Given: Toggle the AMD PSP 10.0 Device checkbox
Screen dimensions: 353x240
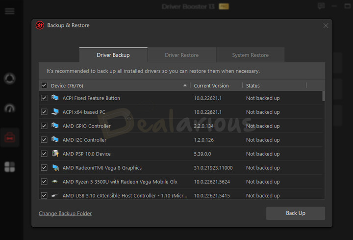Looking at the screenshot, I should pyautogui.click(x=44, y=154).
